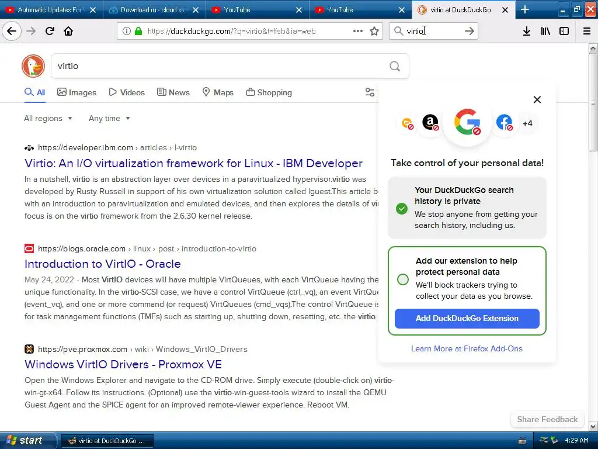Focus the Firefox toolbar search box
Viewport: 598px width, 449px height.
(434, 31)
